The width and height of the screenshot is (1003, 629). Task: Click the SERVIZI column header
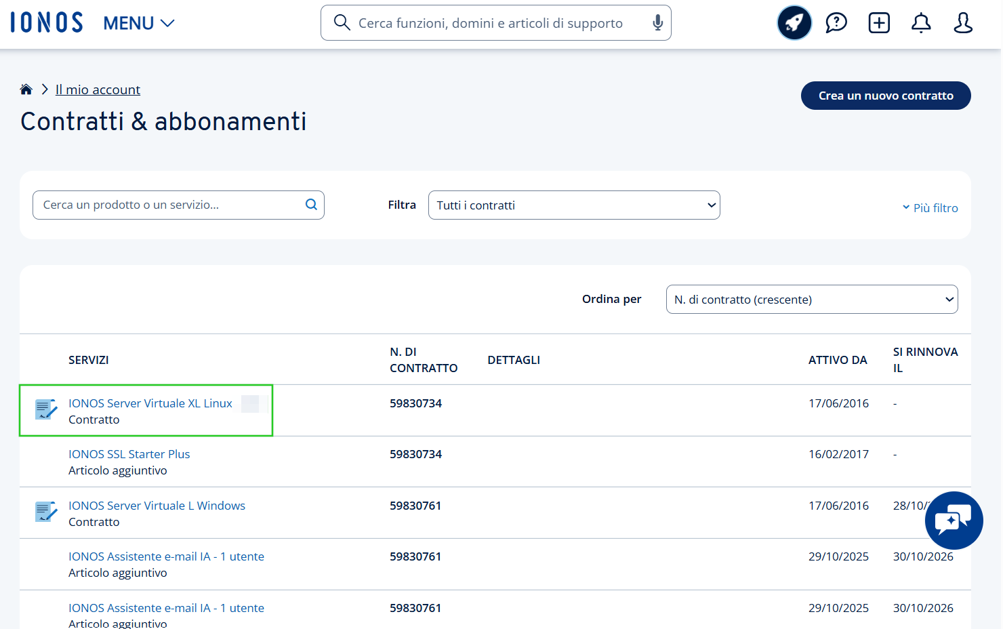pyautogui.click(x=88, y=360)
